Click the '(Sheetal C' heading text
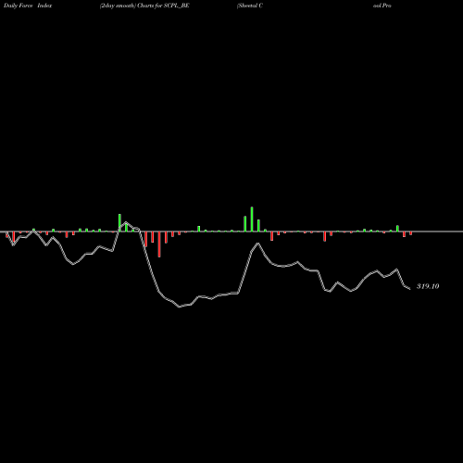 click(x=250, y=6)
